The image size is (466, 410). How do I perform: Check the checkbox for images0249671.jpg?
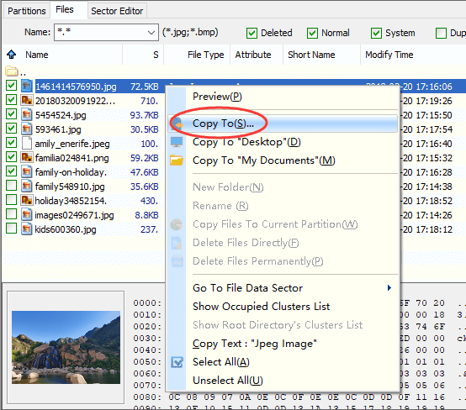pyautogui.click(x=11, y=213)
